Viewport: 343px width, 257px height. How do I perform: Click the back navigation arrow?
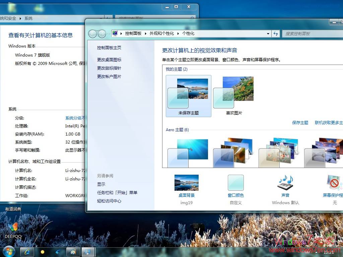(93, 34)
